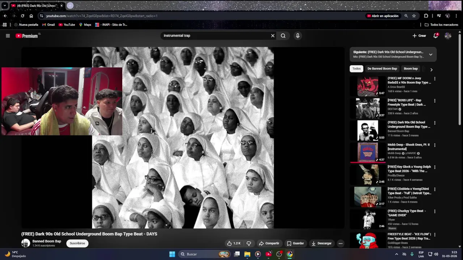The image size is (463, 260).
Task: Open options for Shook Ones Pt. II video
Action: click(x=435, y=145)
